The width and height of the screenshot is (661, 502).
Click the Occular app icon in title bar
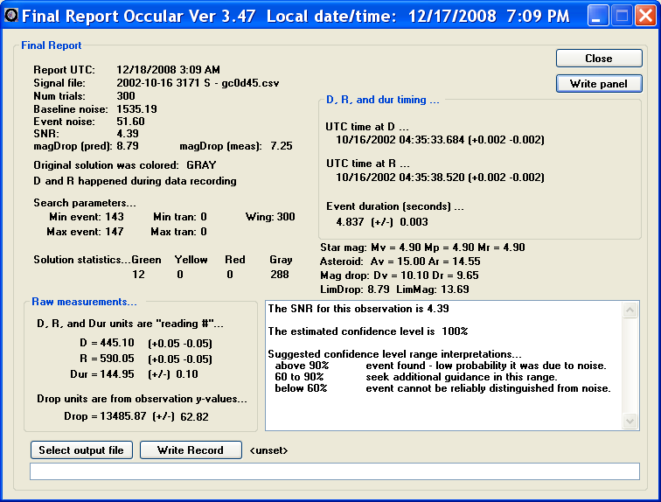pyautogui.click(x=11, y=16)
